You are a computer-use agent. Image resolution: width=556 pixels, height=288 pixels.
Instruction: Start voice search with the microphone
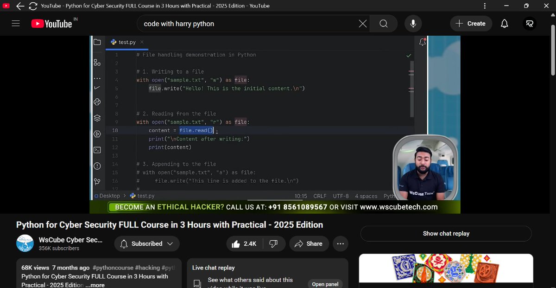pos(413,24)
